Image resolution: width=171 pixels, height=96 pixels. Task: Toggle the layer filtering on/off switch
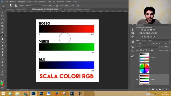(170, 43)
